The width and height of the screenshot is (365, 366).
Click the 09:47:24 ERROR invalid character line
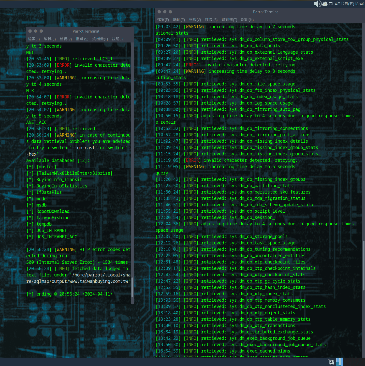pos(228,65)
